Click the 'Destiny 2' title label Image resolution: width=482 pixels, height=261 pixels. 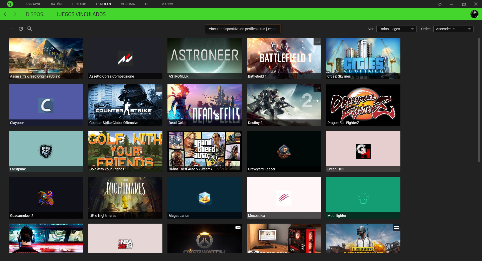[255, 123]
